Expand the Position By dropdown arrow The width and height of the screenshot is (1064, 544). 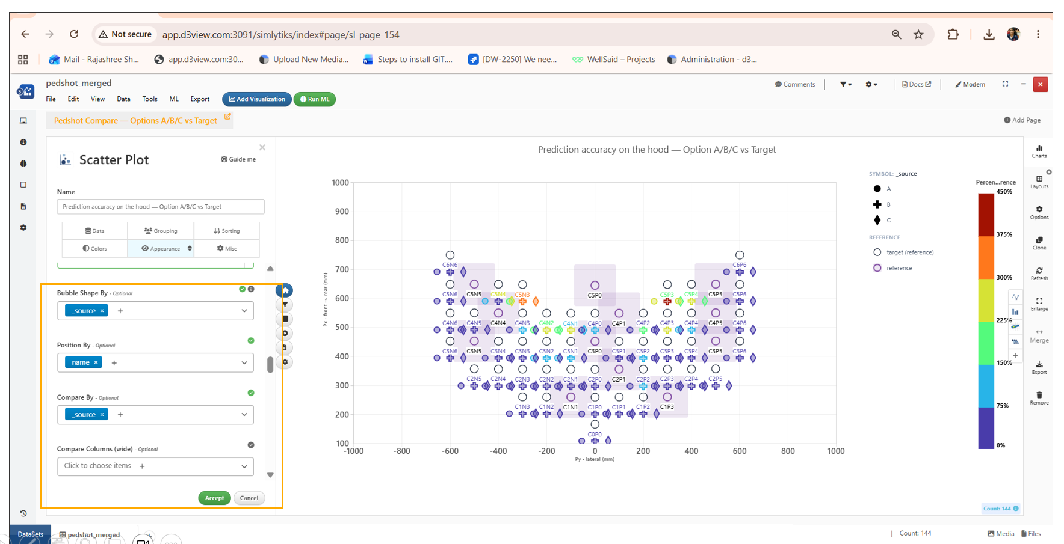244,362
